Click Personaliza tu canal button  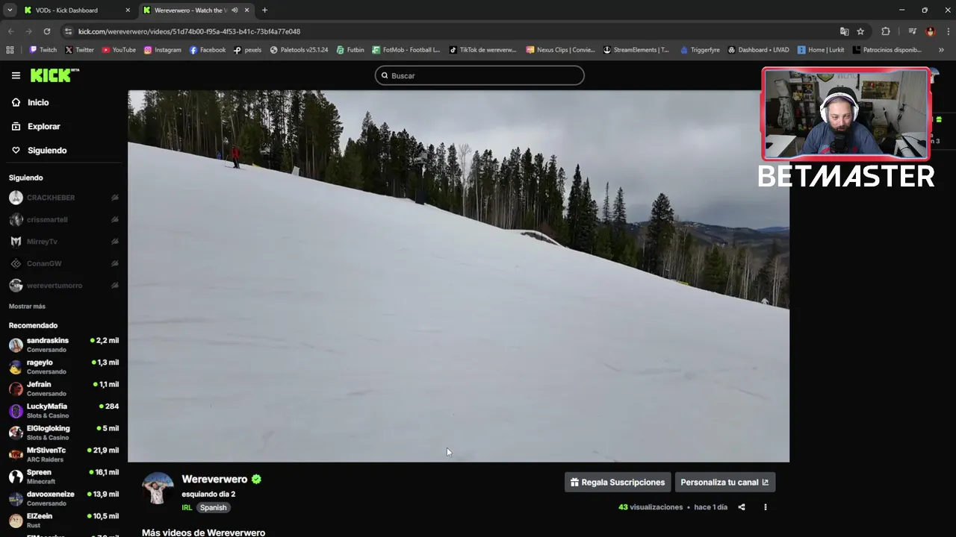(x=724, y=482)
